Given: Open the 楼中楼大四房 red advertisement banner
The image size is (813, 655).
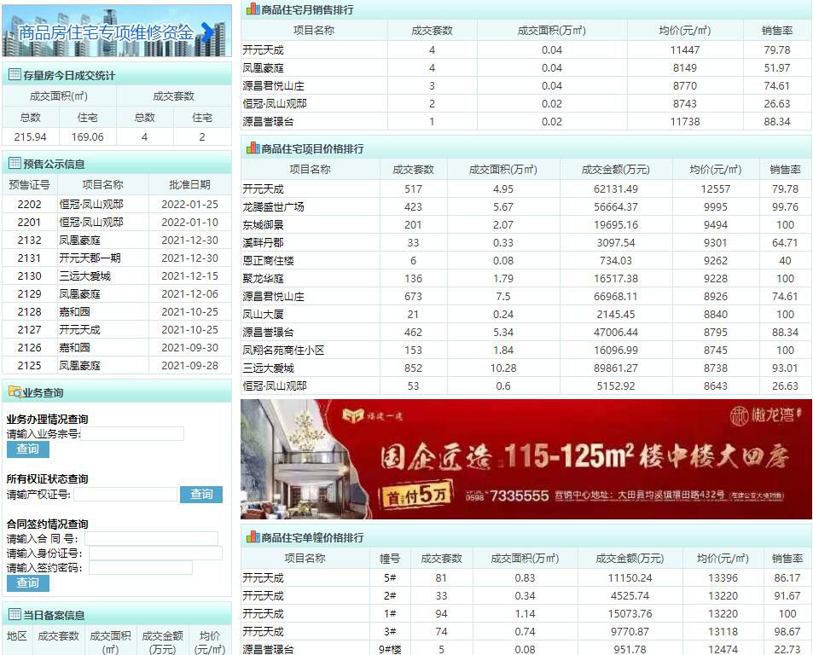Looking at the screenshot, I should pyautogui.click(x=526, y=460).
